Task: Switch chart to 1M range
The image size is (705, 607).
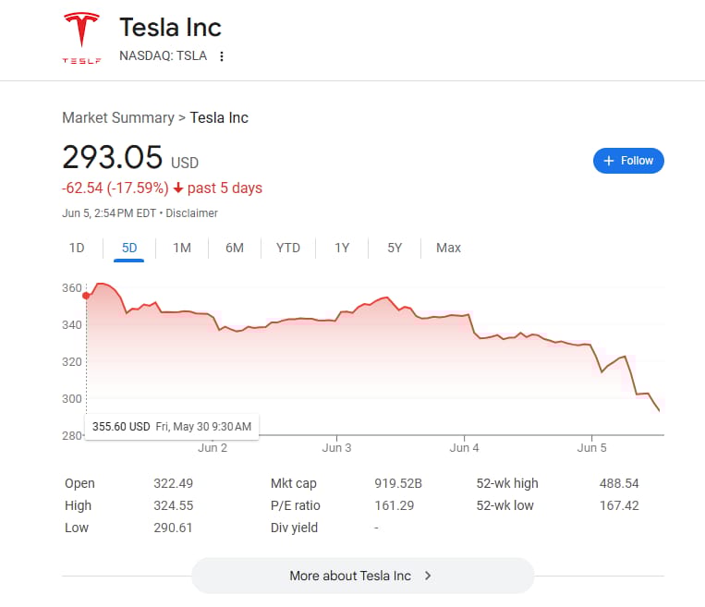Action: point(182,248)
